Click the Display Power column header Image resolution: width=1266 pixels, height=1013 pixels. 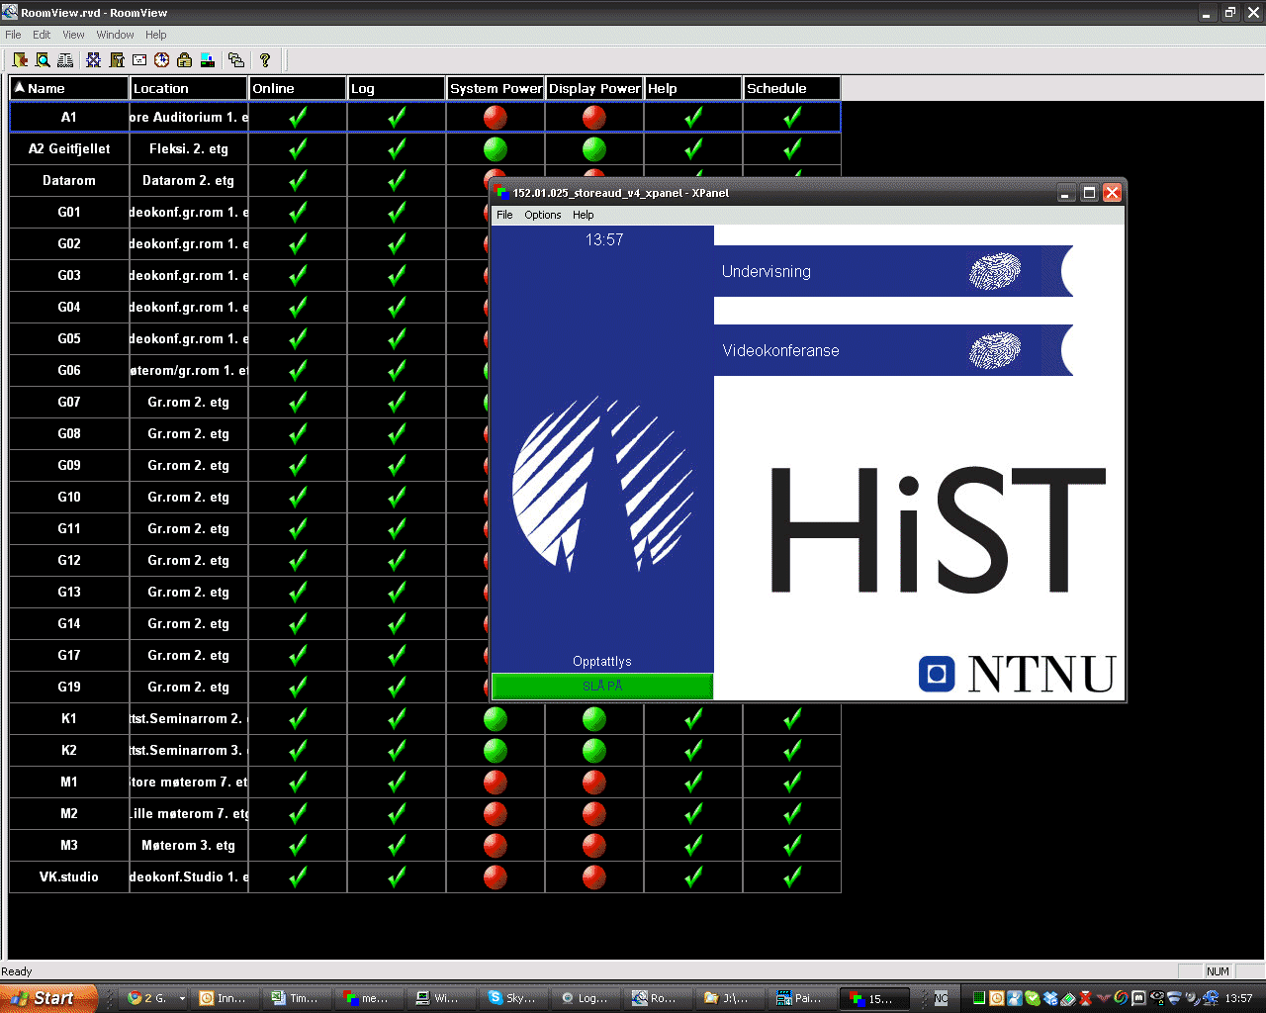pyautogui.click(x=594, y=88)
